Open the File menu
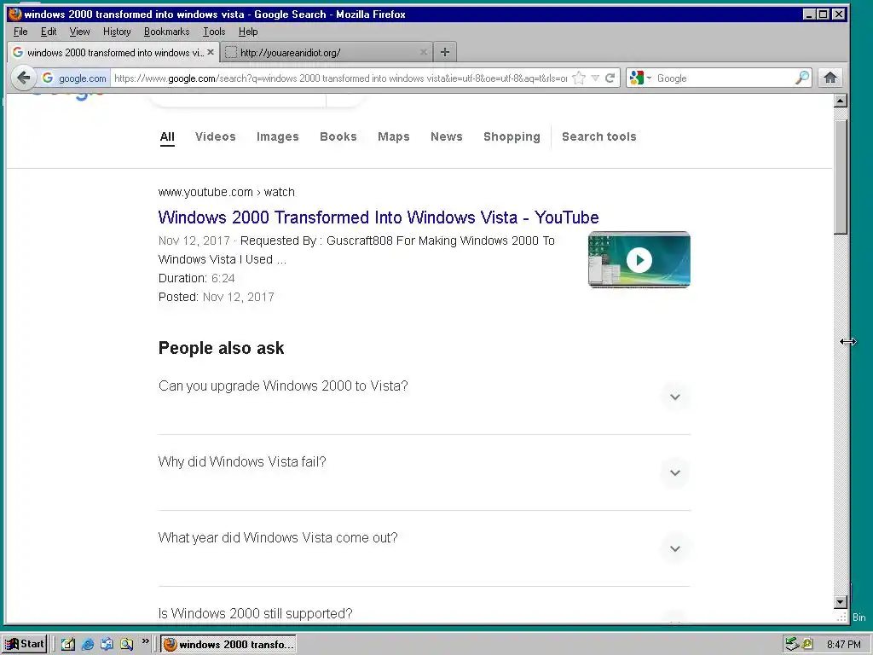This screenshot has height=655, width=873. point(20,32)
